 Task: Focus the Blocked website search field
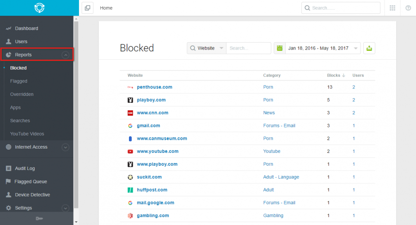click(x=249, y=48)
